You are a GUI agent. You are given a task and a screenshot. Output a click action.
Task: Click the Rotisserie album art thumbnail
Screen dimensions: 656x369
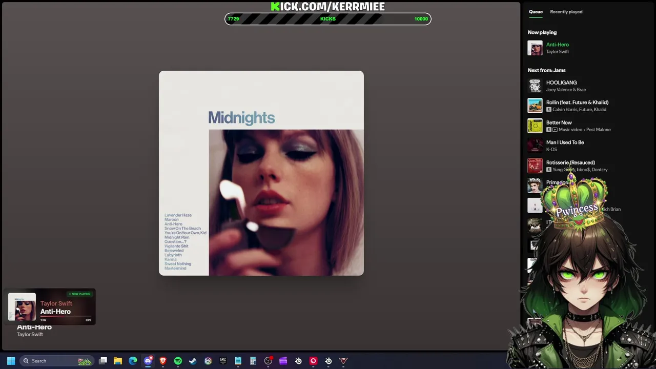tap(535, 166)
